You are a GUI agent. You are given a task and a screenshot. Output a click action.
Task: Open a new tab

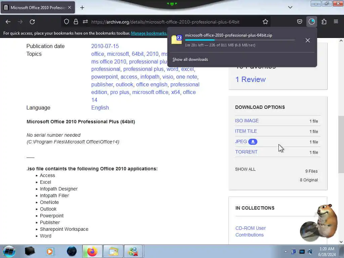82,8
